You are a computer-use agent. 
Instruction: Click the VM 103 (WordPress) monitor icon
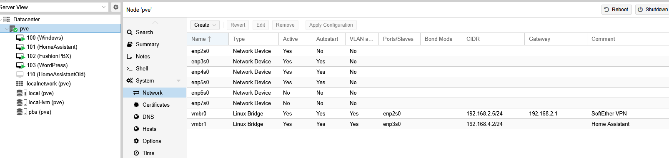point(20,65)
